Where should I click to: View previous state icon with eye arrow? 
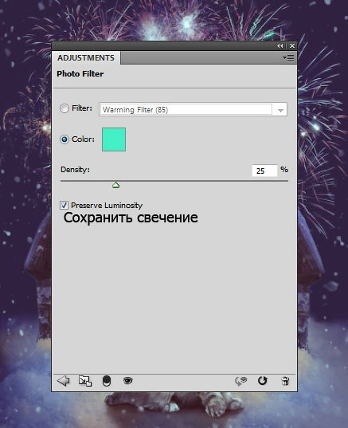point(240,381)
